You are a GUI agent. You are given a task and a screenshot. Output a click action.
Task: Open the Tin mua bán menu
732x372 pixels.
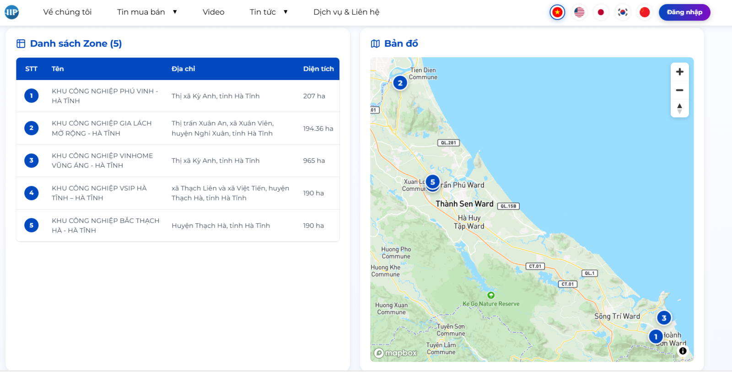141,12
